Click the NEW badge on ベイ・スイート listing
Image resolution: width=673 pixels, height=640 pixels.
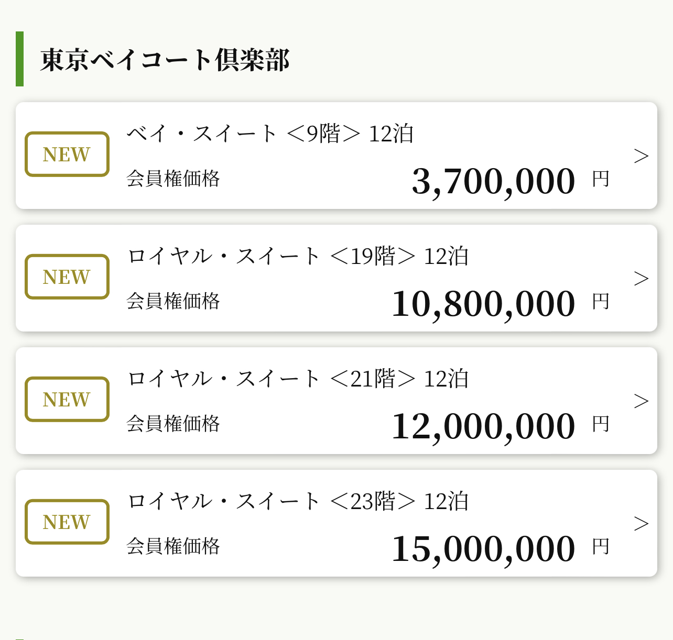(x=67, y=154)
